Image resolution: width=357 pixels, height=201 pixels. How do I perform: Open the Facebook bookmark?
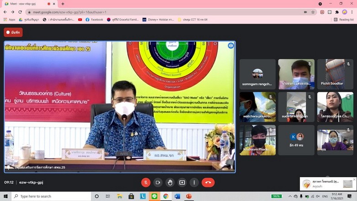(x=94, y=20)
